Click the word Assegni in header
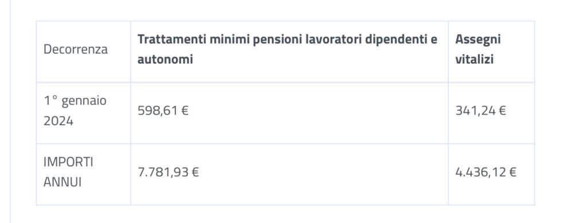The height and width of the screenshot is (223, 587). pyautogui.click(x=478, y=39)
